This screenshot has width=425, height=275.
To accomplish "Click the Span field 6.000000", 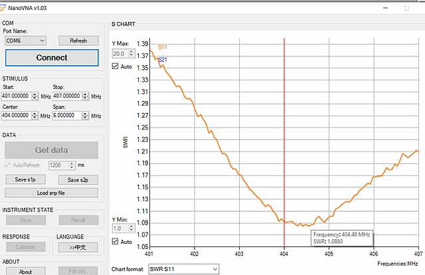I will (67, 116).
